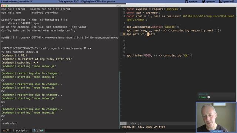Viewport: 237px width, 133px height.
Task: Click the console.log(req.url) middleware line
Action: point(174,30)
